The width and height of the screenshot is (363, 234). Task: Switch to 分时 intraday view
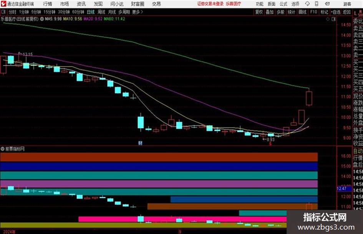pos(12,12)
